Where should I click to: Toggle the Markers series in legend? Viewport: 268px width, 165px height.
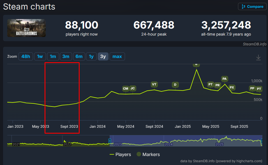tap(148, 154)
